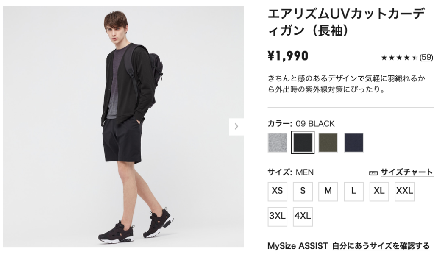Pick size XL
The width and height of the screenshot is (434, 253).
(379, 191)
